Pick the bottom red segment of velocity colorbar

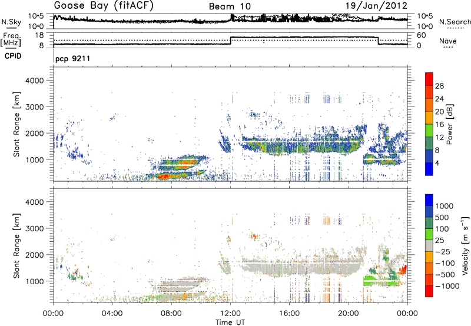pyautogui.click(x=429, y=291)
